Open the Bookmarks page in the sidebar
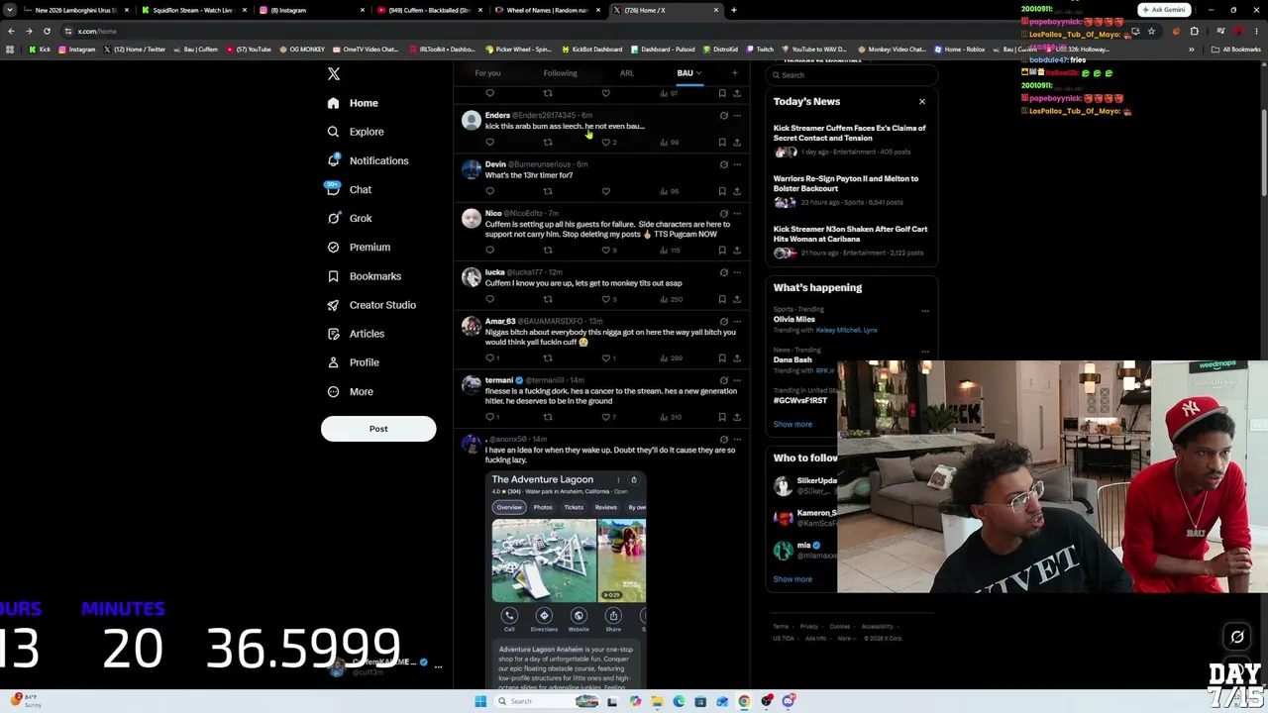This screenshot has height=713, width=1268. (364, 276)
